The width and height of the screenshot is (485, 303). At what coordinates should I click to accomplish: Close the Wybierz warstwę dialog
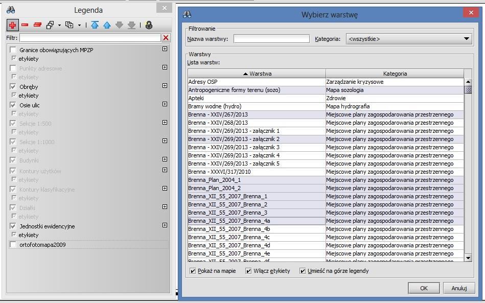tap(471, 12)
